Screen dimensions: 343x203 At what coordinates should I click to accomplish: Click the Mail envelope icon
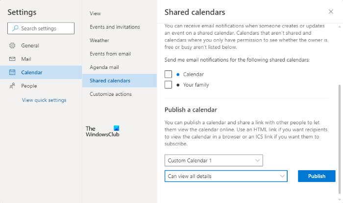point(12,59)
